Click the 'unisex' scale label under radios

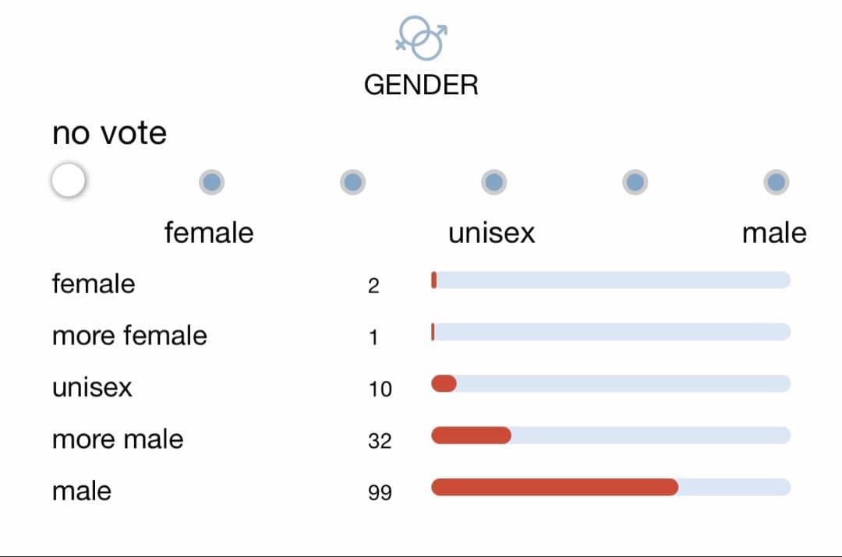(492, 232)
